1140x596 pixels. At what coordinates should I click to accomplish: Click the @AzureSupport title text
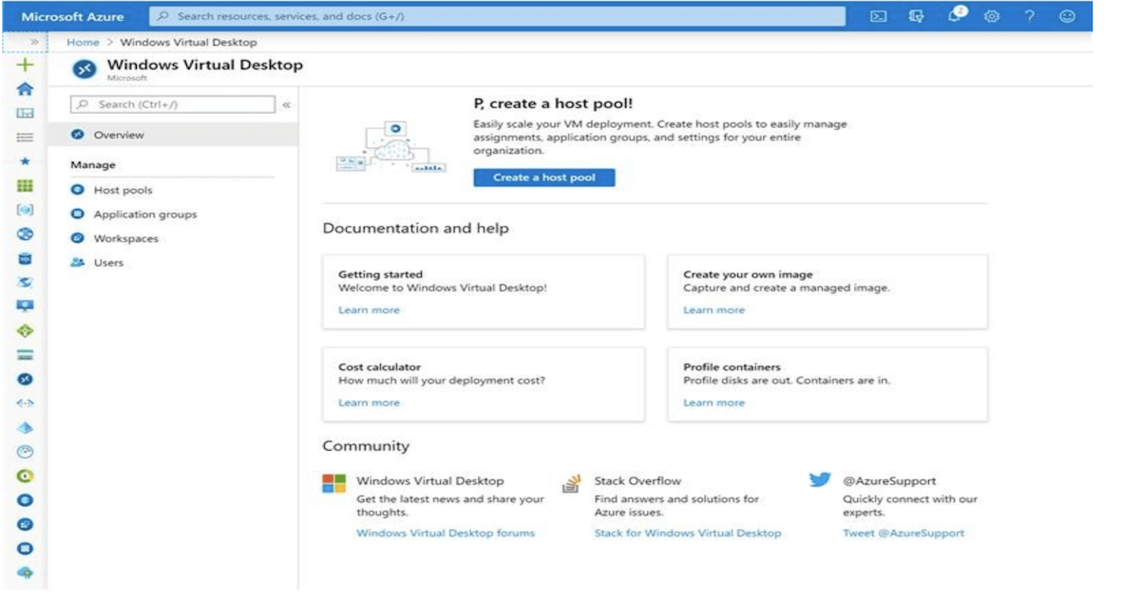(x=889, y=481)
